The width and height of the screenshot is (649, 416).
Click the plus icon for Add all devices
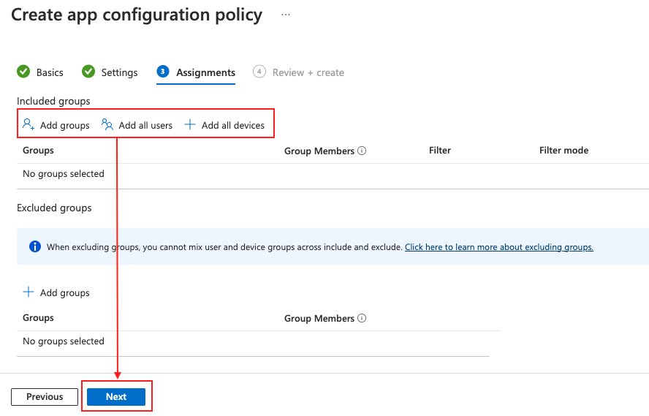pos(190,125)
